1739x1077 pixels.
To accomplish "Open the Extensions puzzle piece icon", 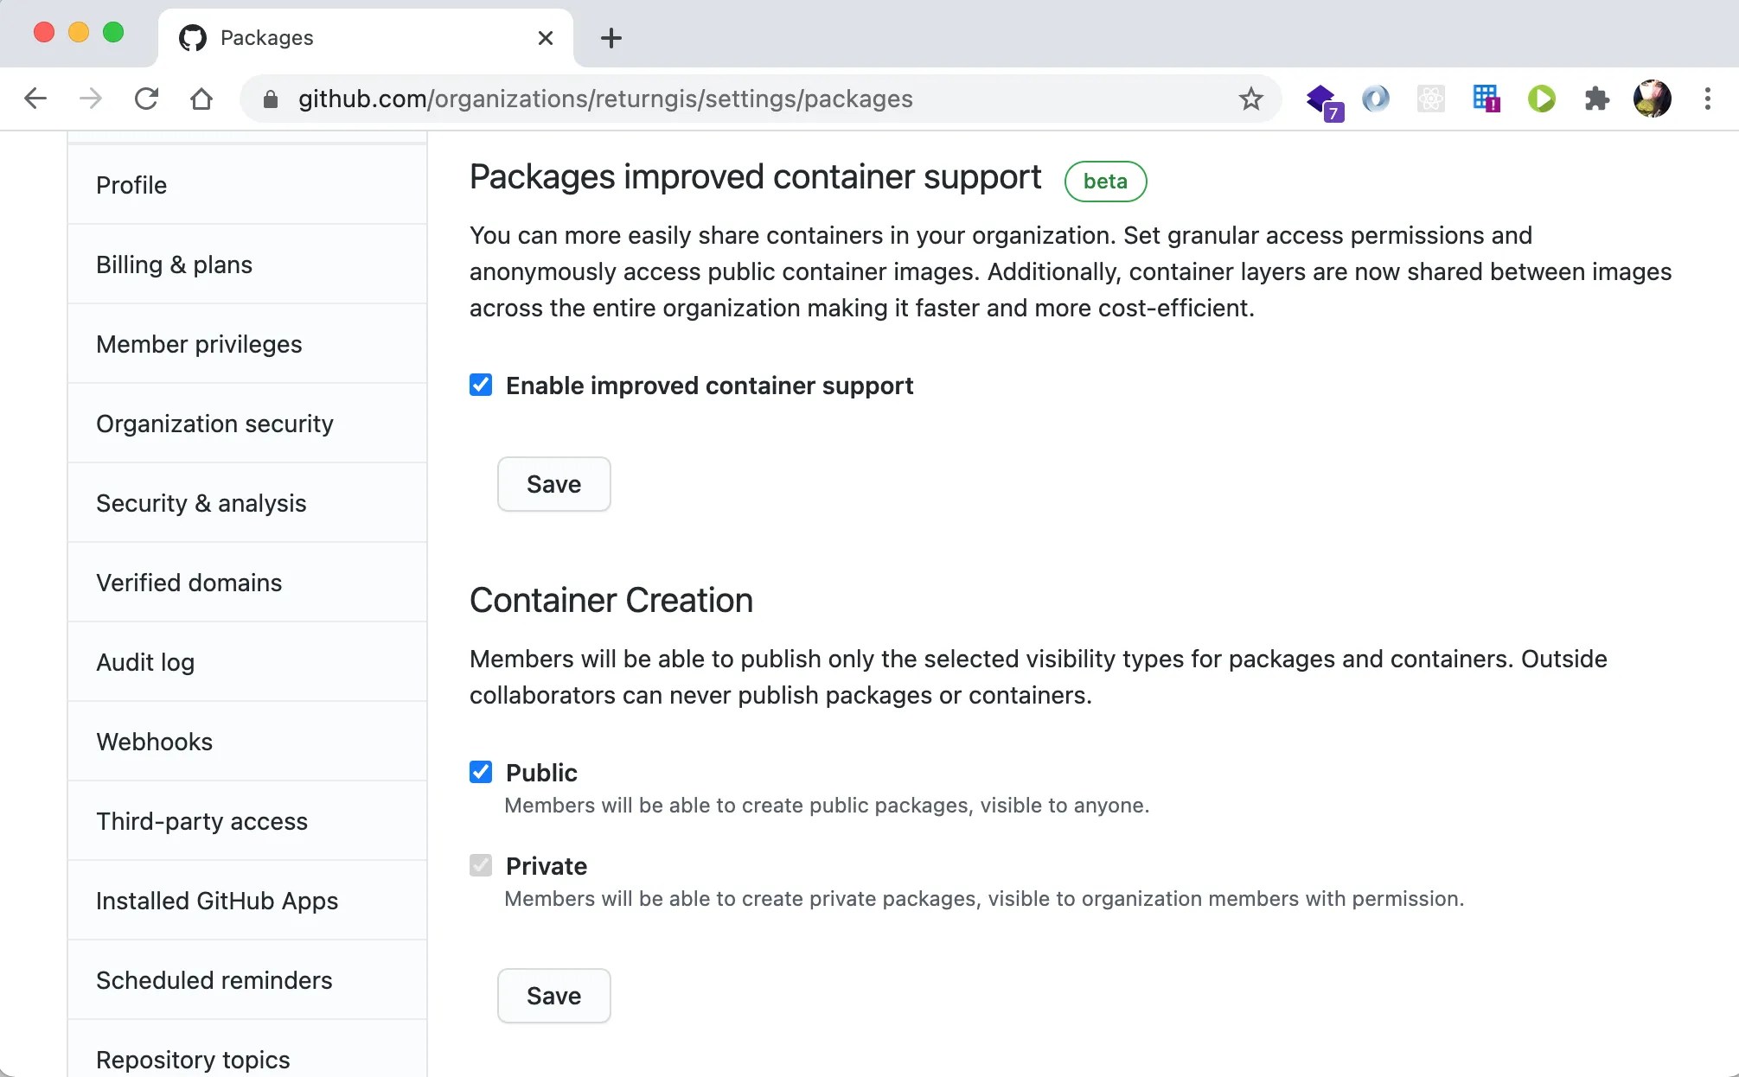I will (x=1596, y=99).
